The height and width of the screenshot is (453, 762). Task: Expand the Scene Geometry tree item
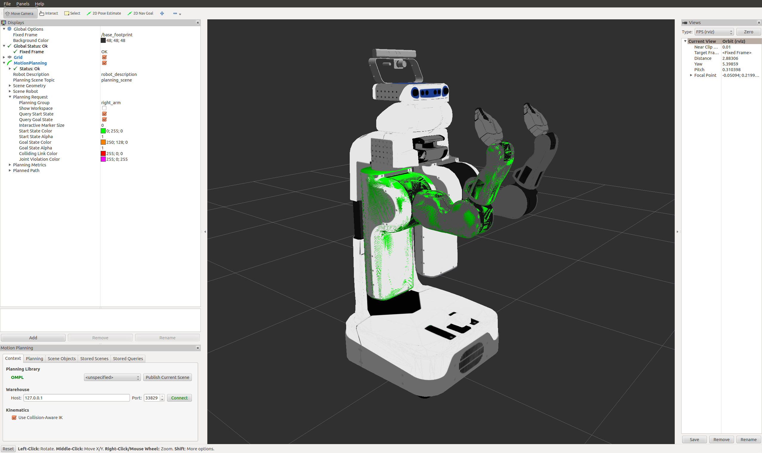pos(10,86)
